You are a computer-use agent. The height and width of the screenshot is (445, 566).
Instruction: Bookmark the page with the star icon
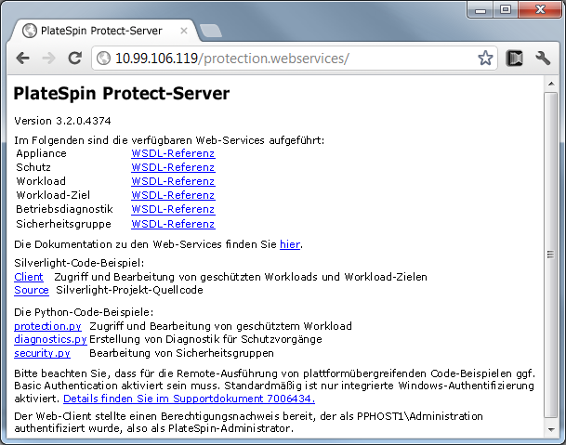tap(485, 59)
